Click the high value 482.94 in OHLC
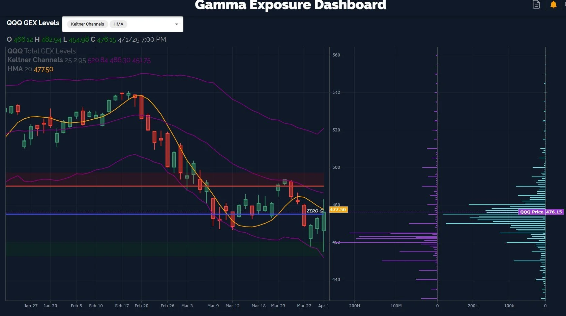566x316 pixels. tap(51, 40)
